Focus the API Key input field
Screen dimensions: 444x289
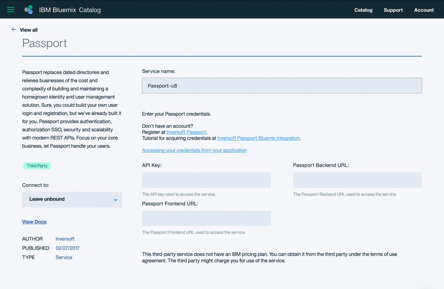206,180
